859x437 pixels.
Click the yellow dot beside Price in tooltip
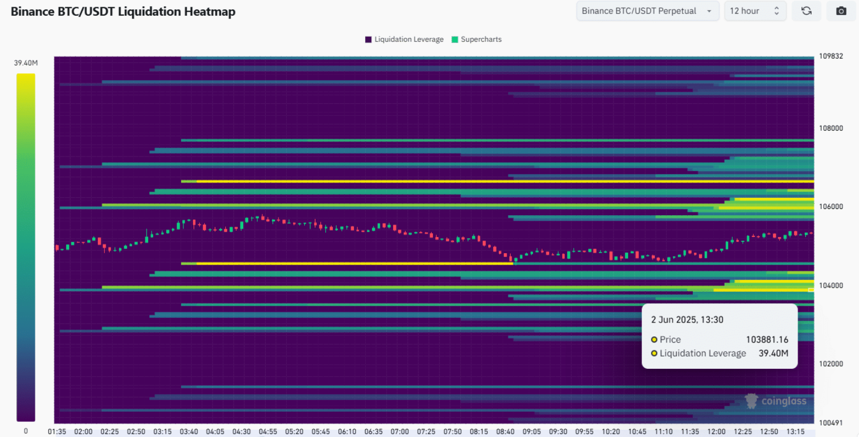point(654,340)
